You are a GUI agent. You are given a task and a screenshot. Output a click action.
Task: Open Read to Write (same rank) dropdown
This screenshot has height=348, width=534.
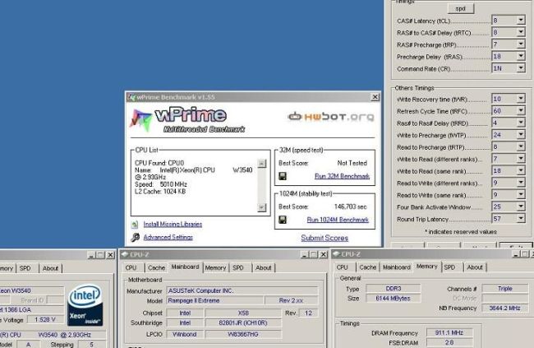[521, 194]
